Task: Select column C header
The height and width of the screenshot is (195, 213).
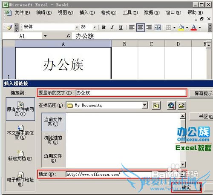Action: pyautogui.click(x=151, y=44)
